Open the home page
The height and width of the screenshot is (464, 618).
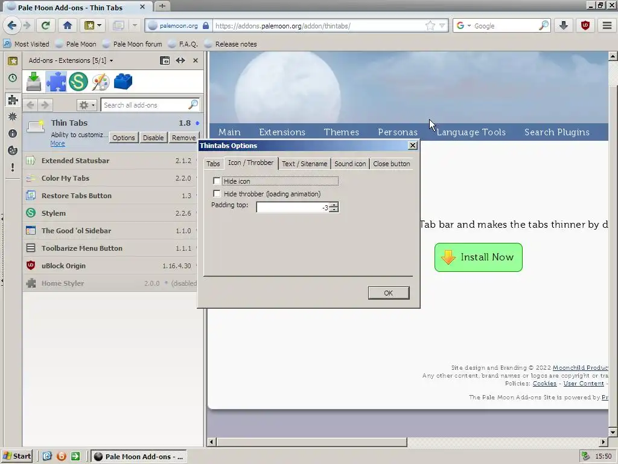coord(68,25)
